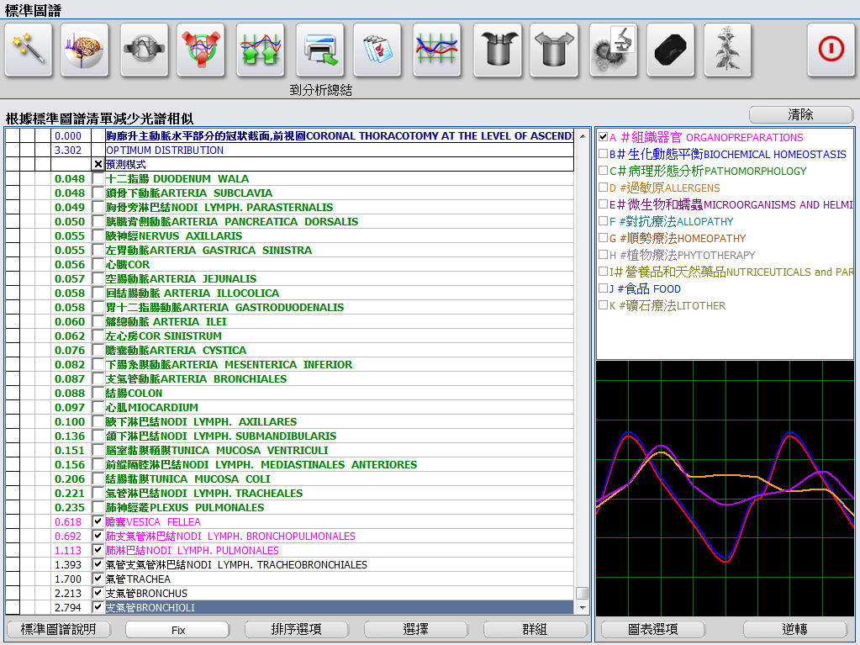Screen dimensions: 860x645
Task: Open the 排序選項 sort options
Action: (x=296, y=629)
